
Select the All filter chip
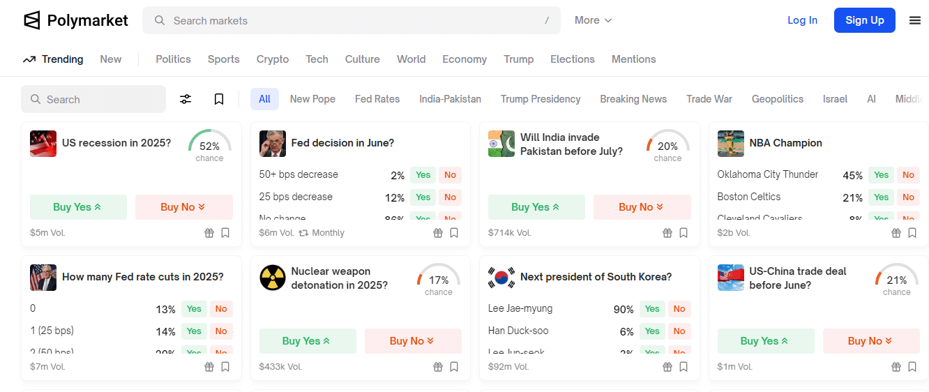coord(264,99)
